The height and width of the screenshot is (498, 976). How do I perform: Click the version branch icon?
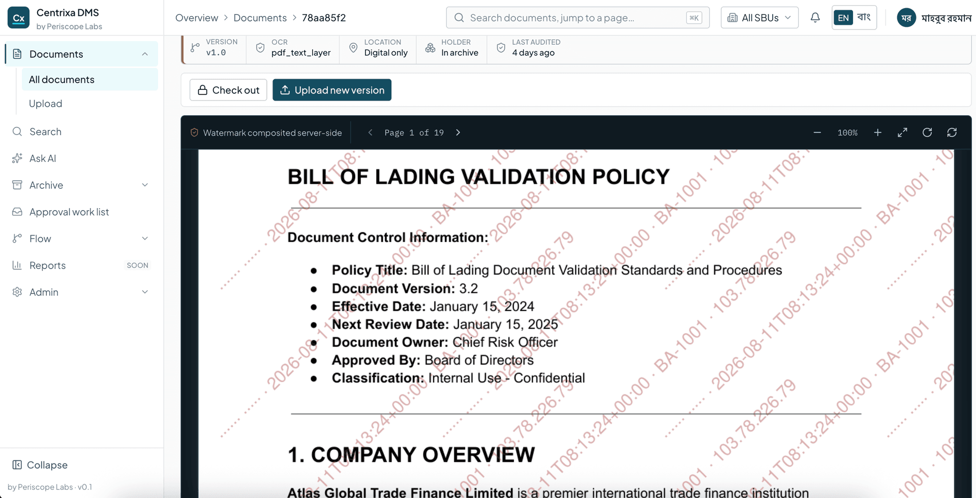point(195,48)
